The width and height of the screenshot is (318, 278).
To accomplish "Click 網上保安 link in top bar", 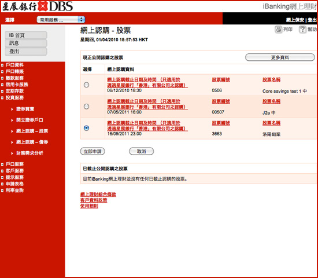I will click(295, 20).
